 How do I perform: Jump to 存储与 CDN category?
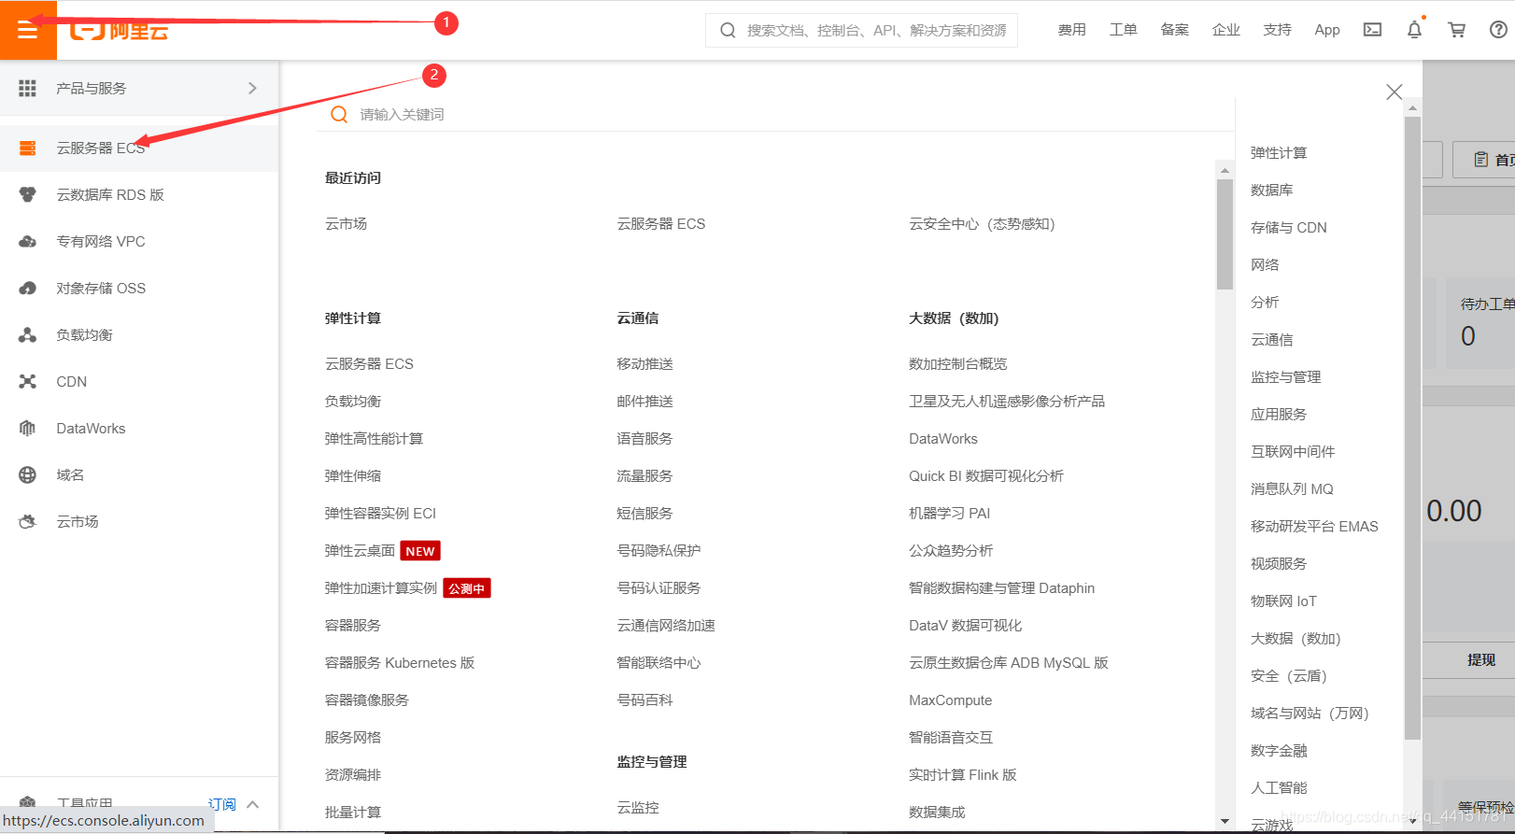tap(1288, 227)
